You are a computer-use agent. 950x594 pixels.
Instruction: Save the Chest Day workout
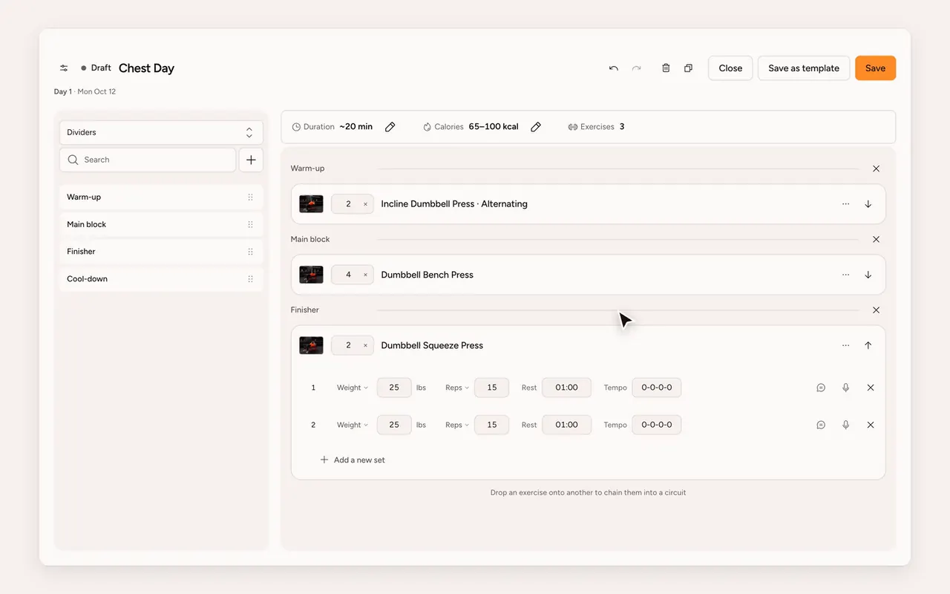point(875,68)
